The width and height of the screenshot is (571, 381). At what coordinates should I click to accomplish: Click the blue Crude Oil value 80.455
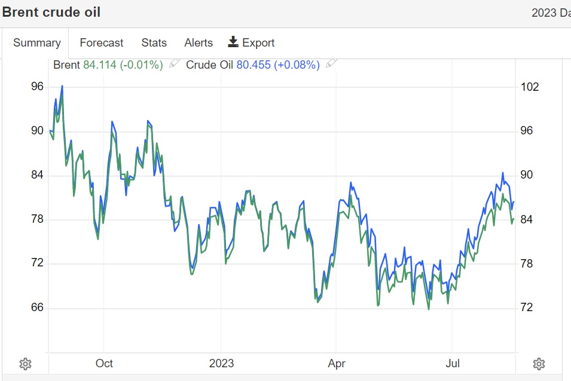[x=254, y=64]
